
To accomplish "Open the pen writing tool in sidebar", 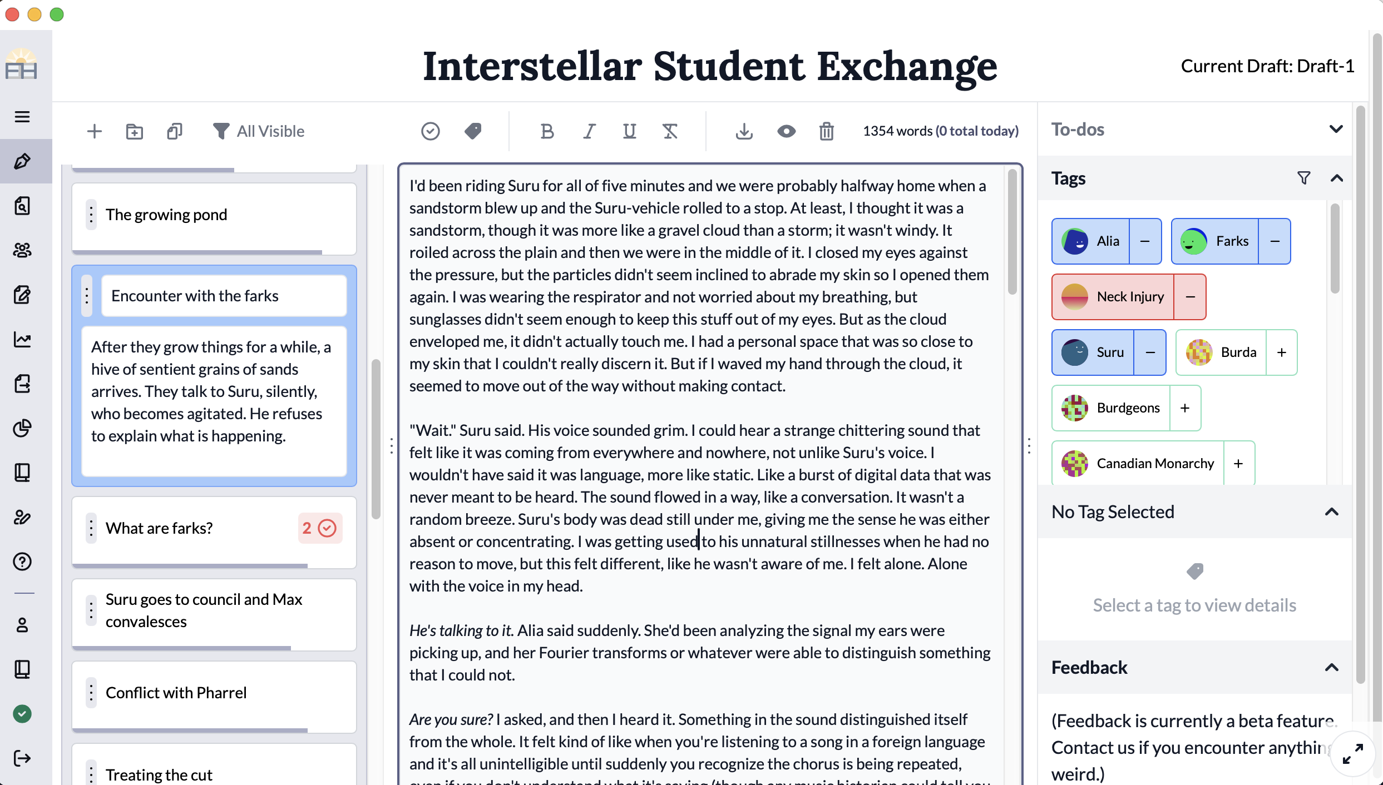I will click(x=22, y=161).
